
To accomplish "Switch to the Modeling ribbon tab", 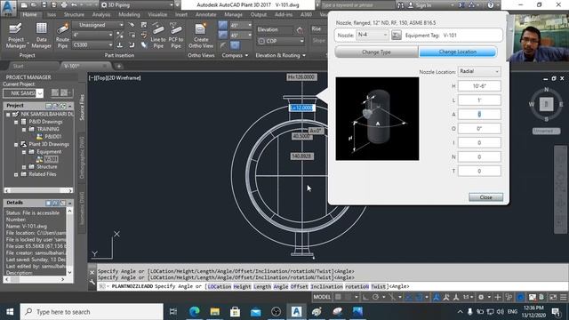I will point(129,14).
